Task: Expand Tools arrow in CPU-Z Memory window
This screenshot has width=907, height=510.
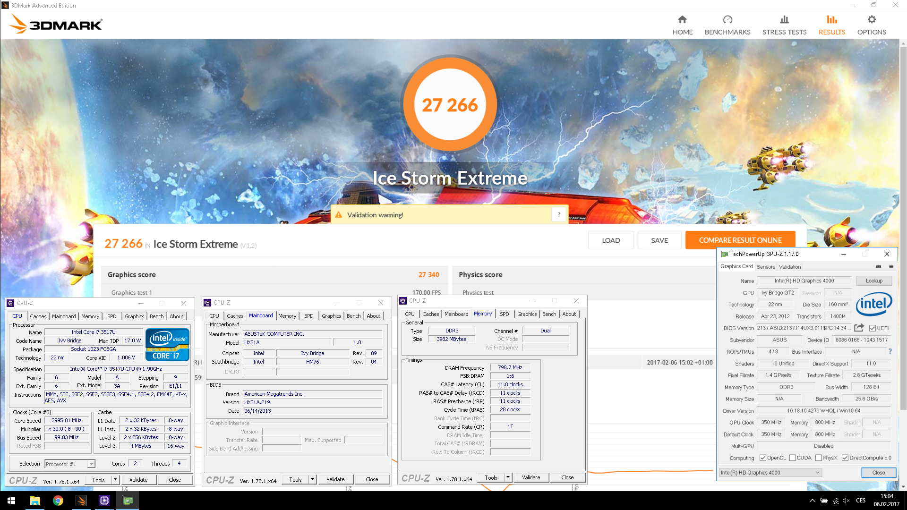Action: 508,477
